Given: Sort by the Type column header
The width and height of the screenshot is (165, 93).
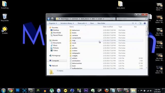Looking at the screenshot, I should [x=120, y=27].
